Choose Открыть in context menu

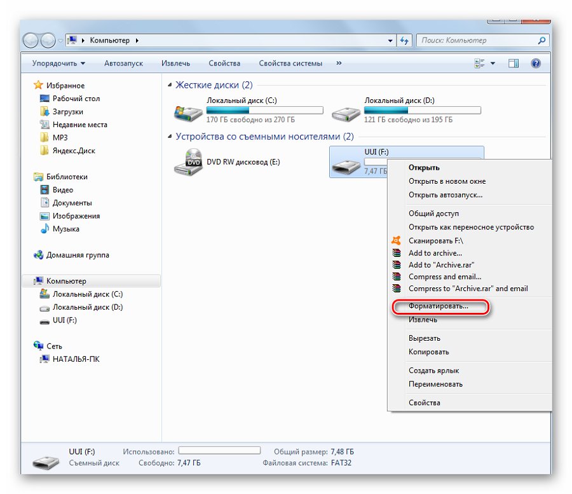click(424, 168)
